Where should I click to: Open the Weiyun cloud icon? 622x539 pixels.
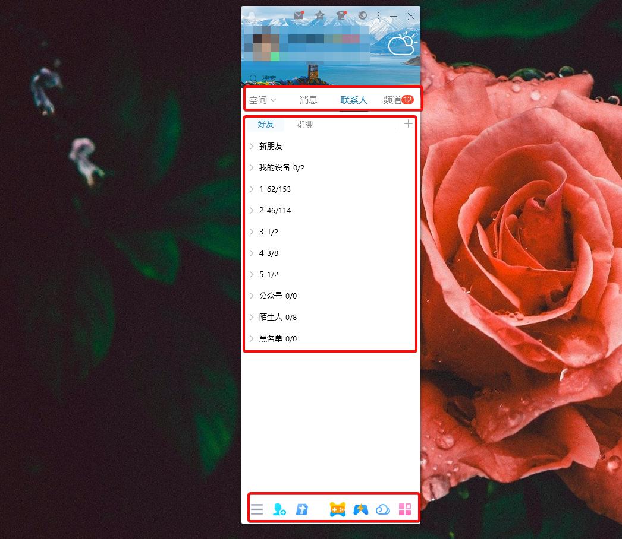pyautogui.click(x=383, y=509)
